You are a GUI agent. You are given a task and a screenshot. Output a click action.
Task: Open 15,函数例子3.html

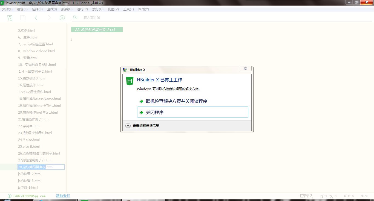(32, 78)
